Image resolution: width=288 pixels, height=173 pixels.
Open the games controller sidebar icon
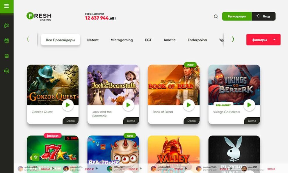pos(7,25)
